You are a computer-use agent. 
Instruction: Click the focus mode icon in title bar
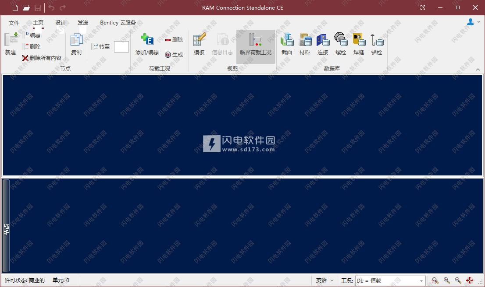[x=423, y=7]
